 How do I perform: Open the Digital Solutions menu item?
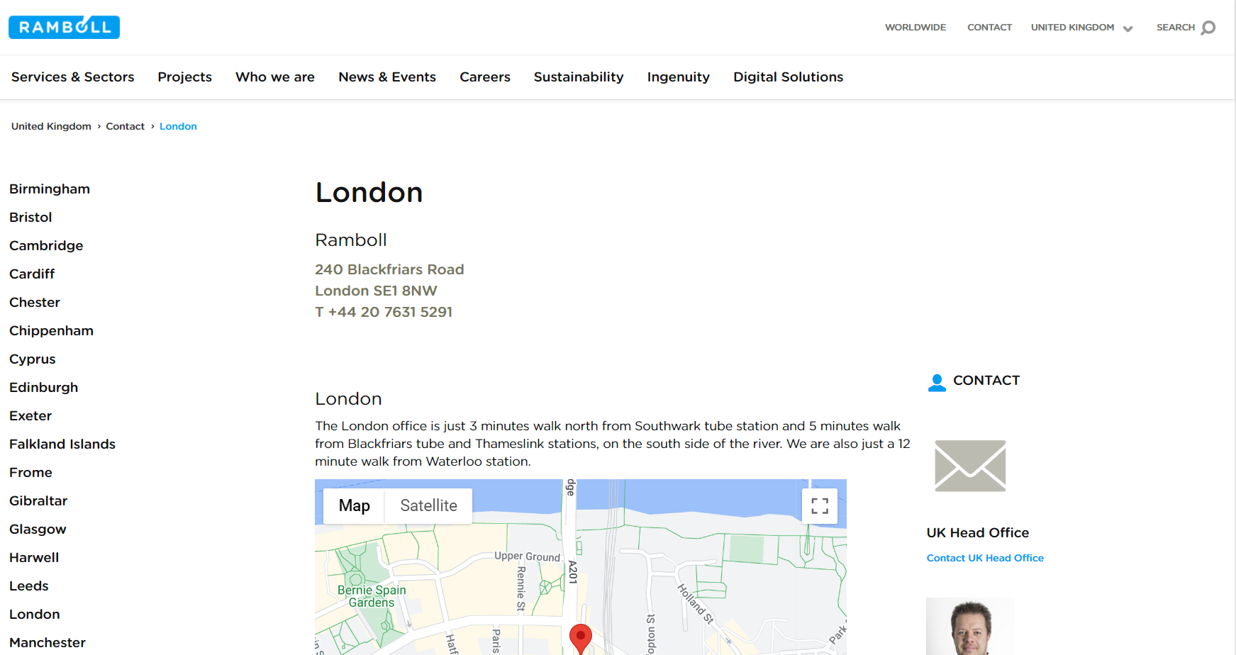[789, 77]
